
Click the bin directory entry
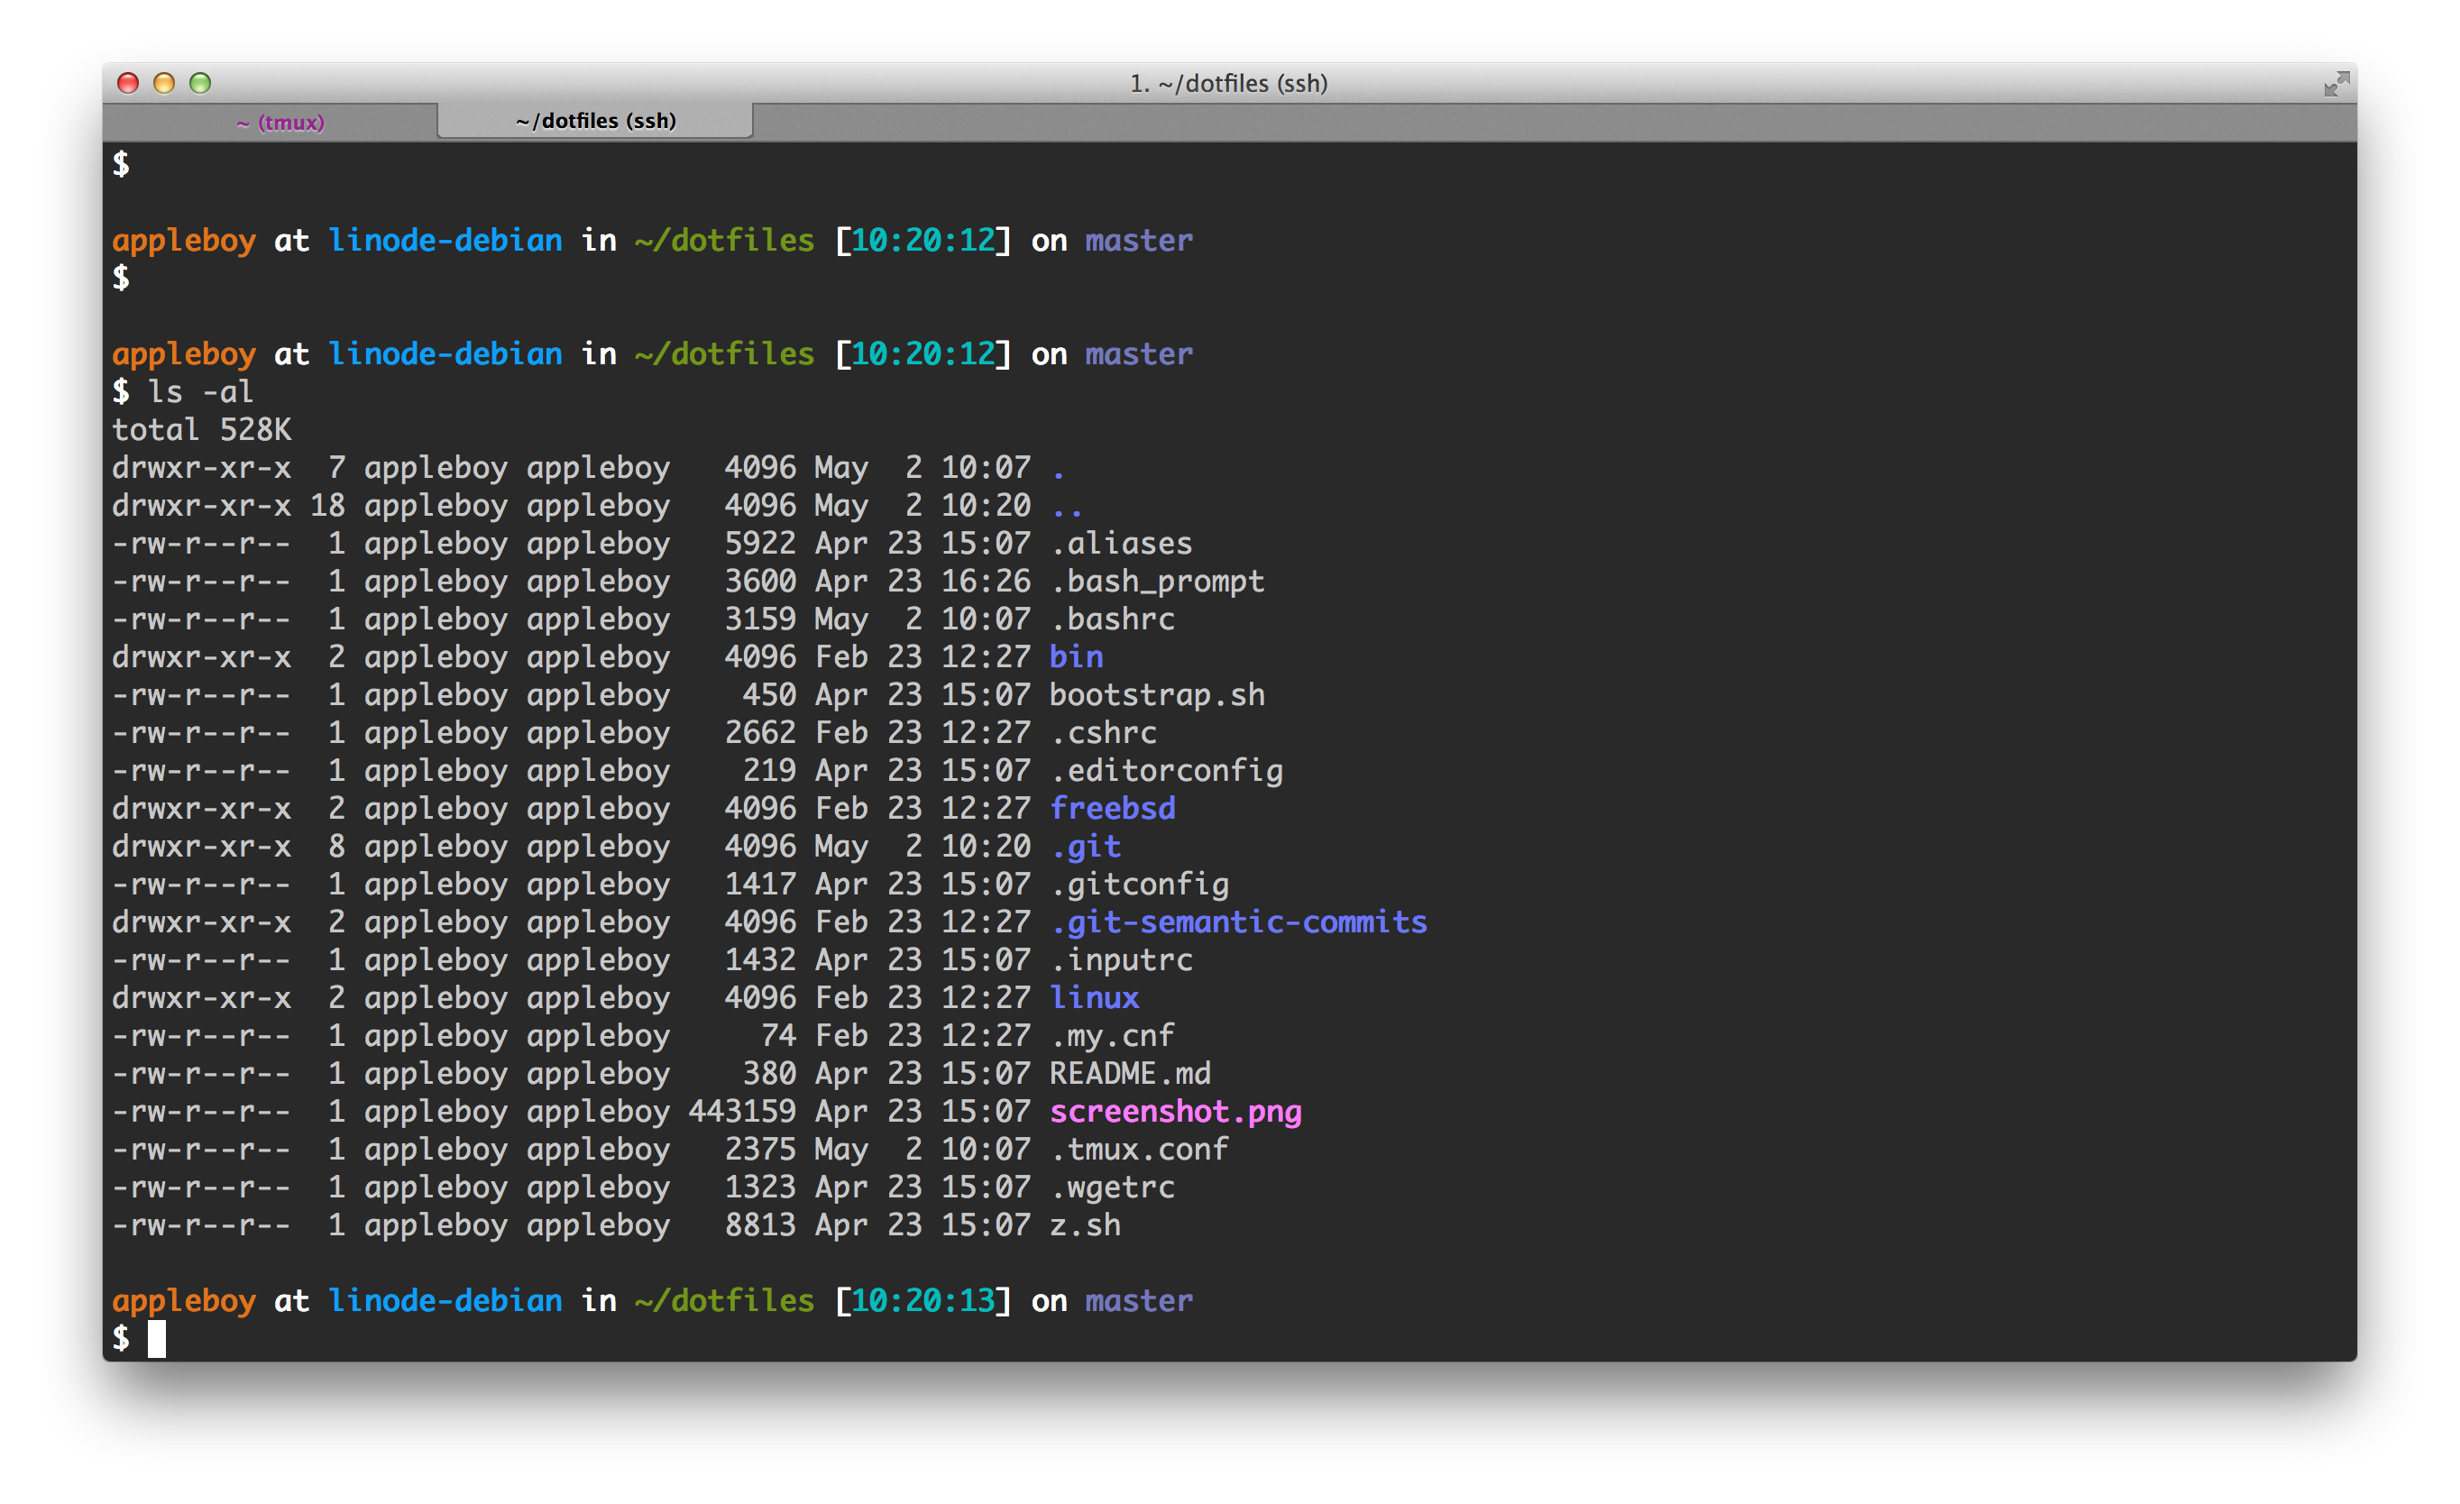tap(1077, 656)
